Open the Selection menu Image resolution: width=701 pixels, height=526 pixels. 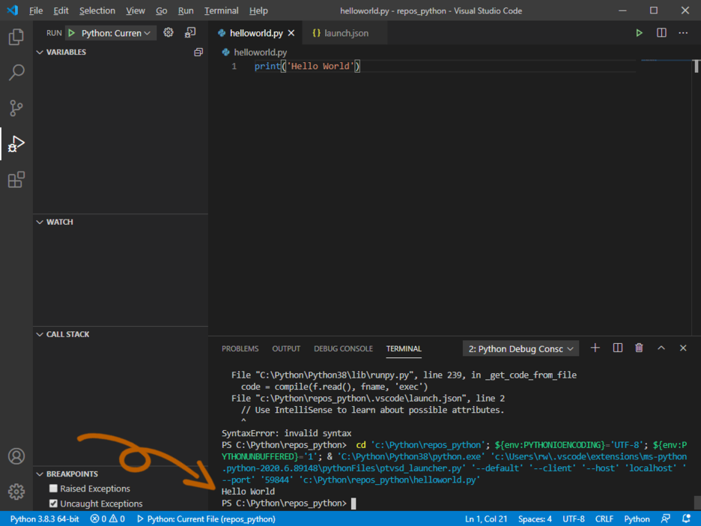pyautogui.click(x=97, y=10)
